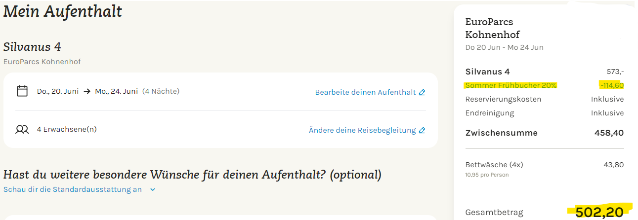Click the highlighted 502,20 total amount
The height and width of the screenshot is (220, 638).
click(x=599, y=212)
